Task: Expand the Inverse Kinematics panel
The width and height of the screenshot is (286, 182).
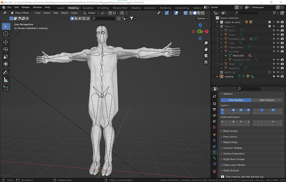Action: coord(235,153)
